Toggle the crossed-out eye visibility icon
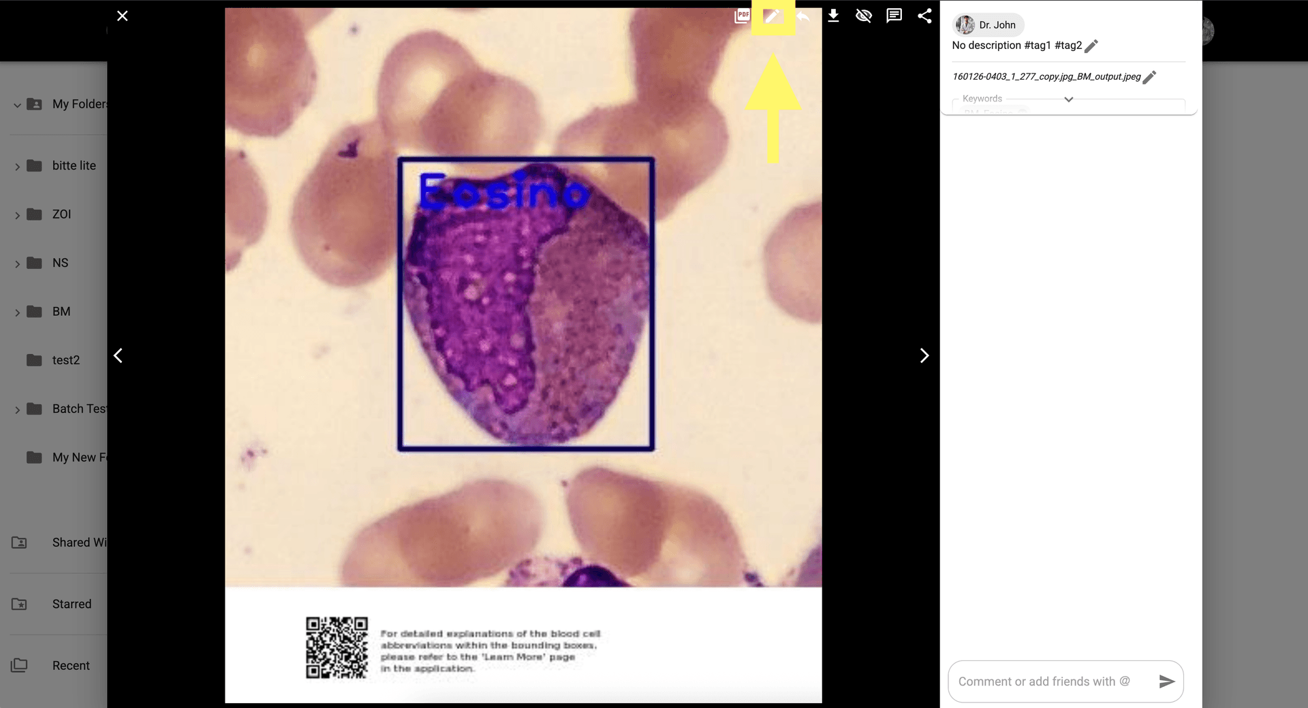Viewport: 1308px width, 708px height. point(864,16)
